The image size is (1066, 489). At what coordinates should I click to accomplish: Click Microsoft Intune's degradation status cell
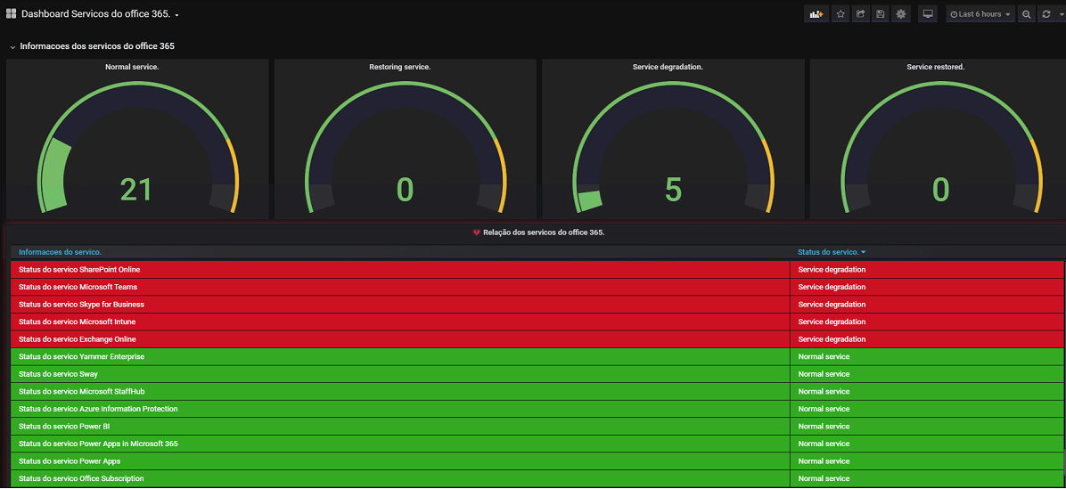pyautogui.click(x=927, y=322)
